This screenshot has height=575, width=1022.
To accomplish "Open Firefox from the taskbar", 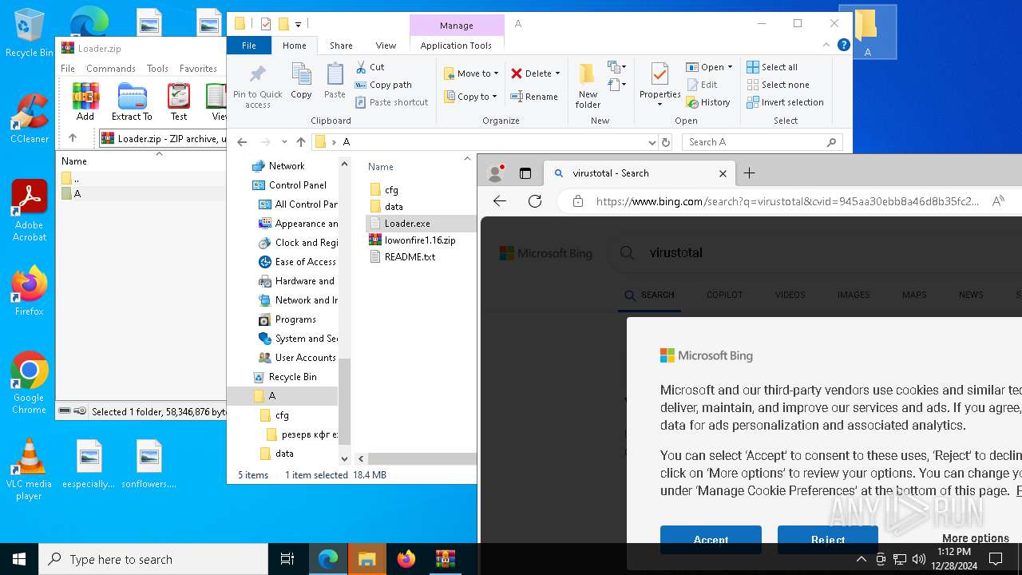I will pos(406,559).
